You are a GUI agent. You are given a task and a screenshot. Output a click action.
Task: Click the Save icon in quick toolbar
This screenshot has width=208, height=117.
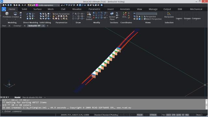pyautogui.click(x=8, y=5)
